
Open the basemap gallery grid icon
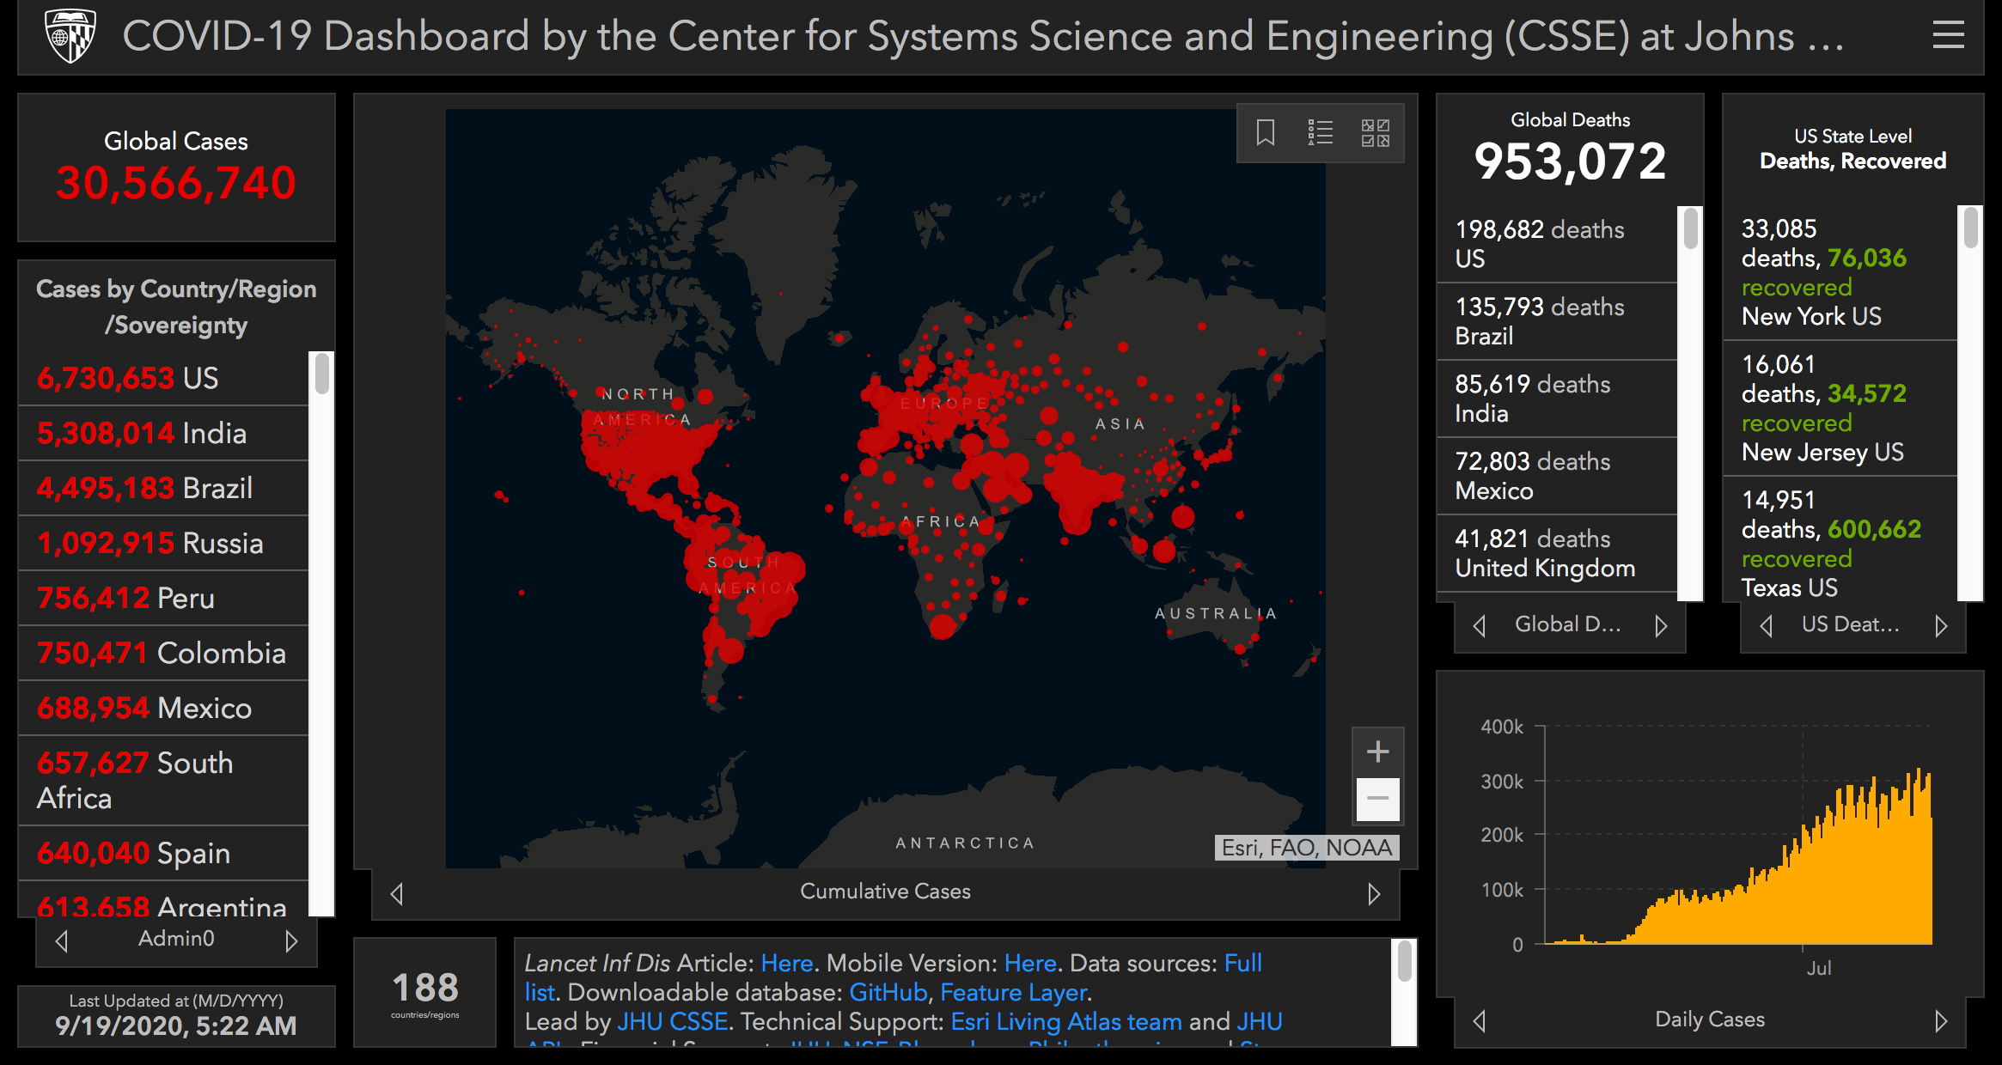point(1375,133)
